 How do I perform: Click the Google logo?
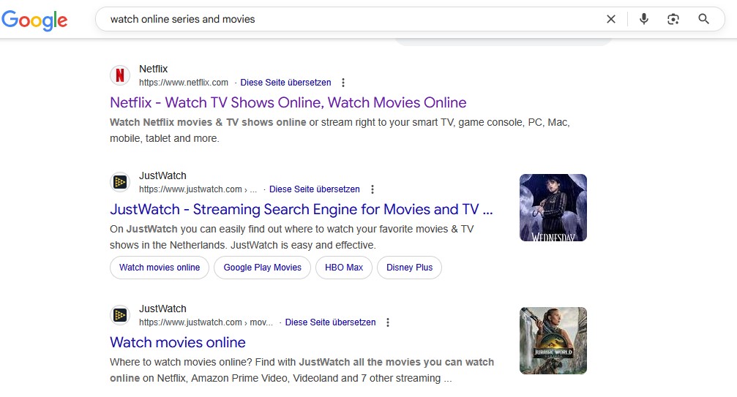click(x=34, y=20)
